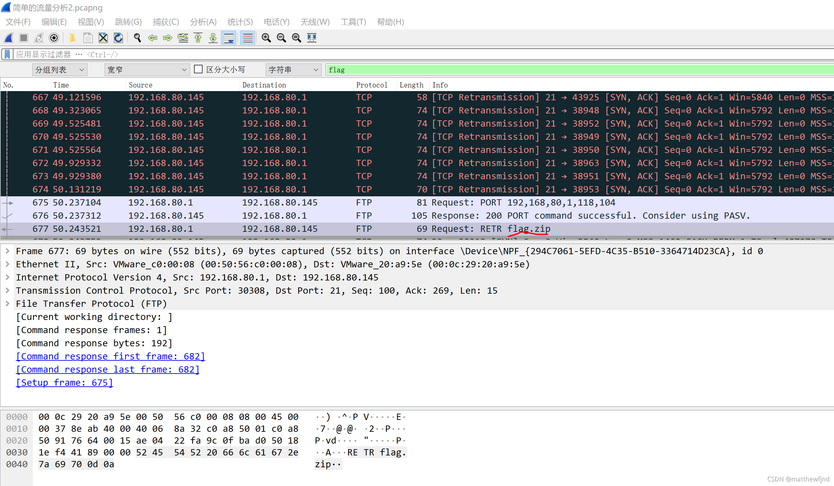Sort by the Source column header
834x486 pixels.
pos(183,85)
